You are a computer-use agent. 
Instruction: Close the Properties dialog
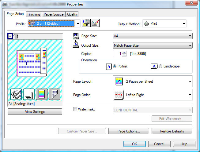click(x=191, y=3)
